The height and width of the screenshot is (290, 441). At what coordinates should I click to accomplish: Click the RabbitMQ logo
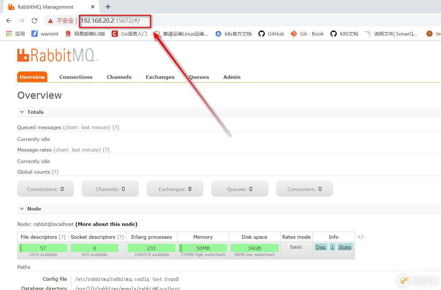58,55
